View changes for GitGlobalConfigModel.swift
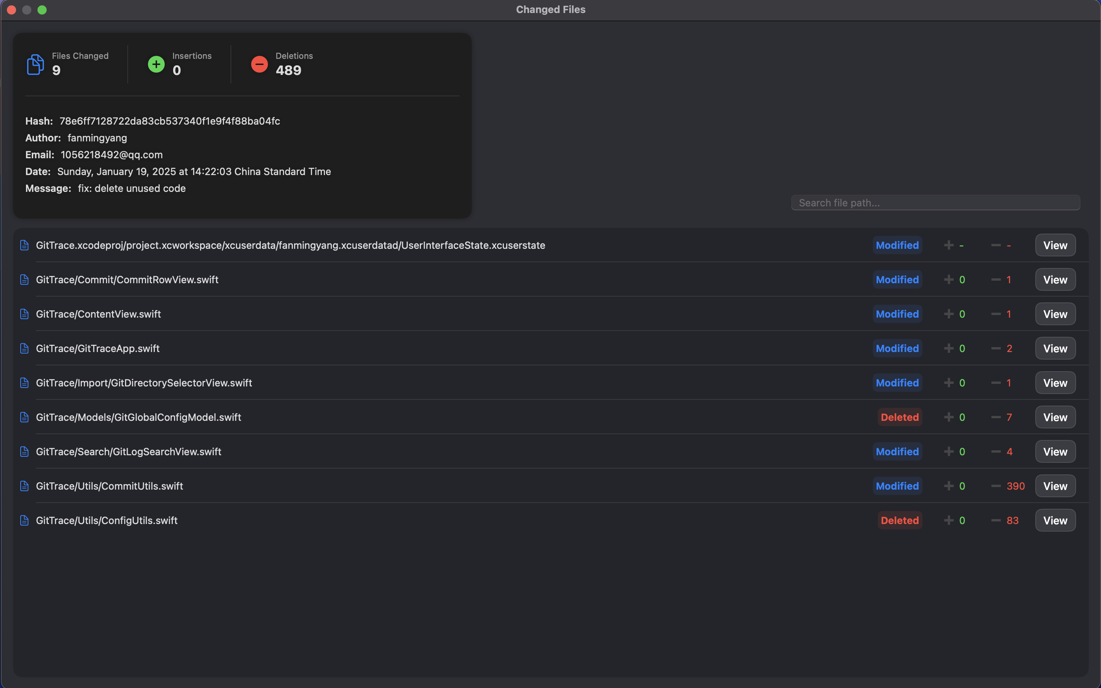The image size is (1101, 688). tap(1055, 417)
